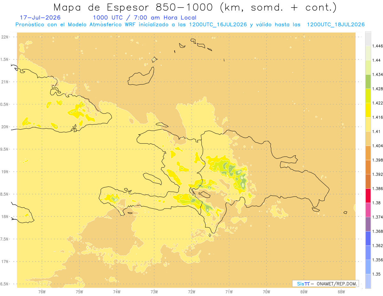Click the pale blue band below 1.35
Screen dimensions: 383x296
tap(368, 281)
